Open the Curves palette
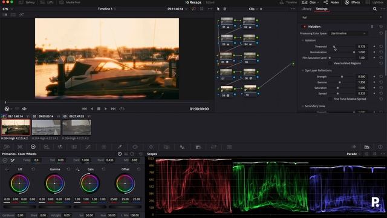387x218 pixels. pyautogui.click(x=88, y=147)
